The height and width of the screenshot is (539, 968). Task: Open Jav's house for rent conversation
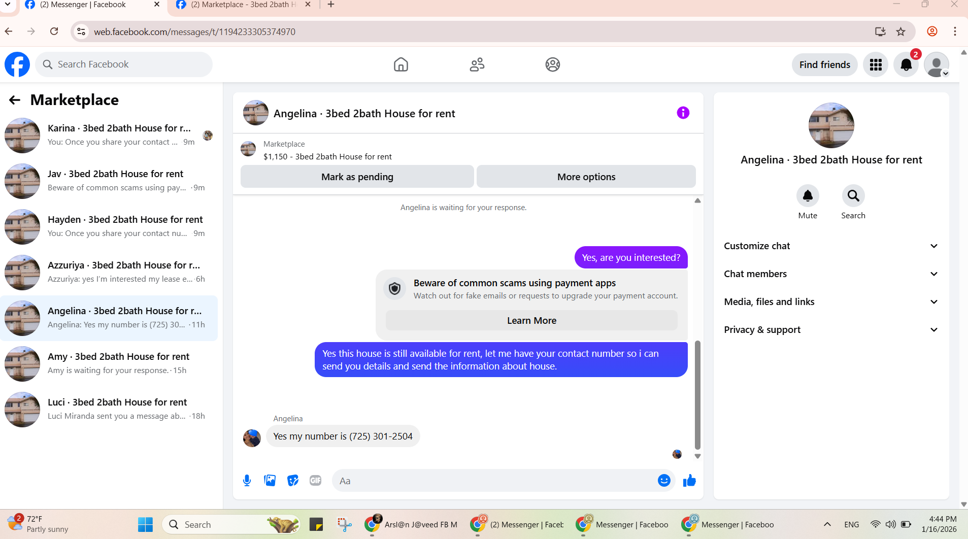pyautogui.click(x=109, y=181)
